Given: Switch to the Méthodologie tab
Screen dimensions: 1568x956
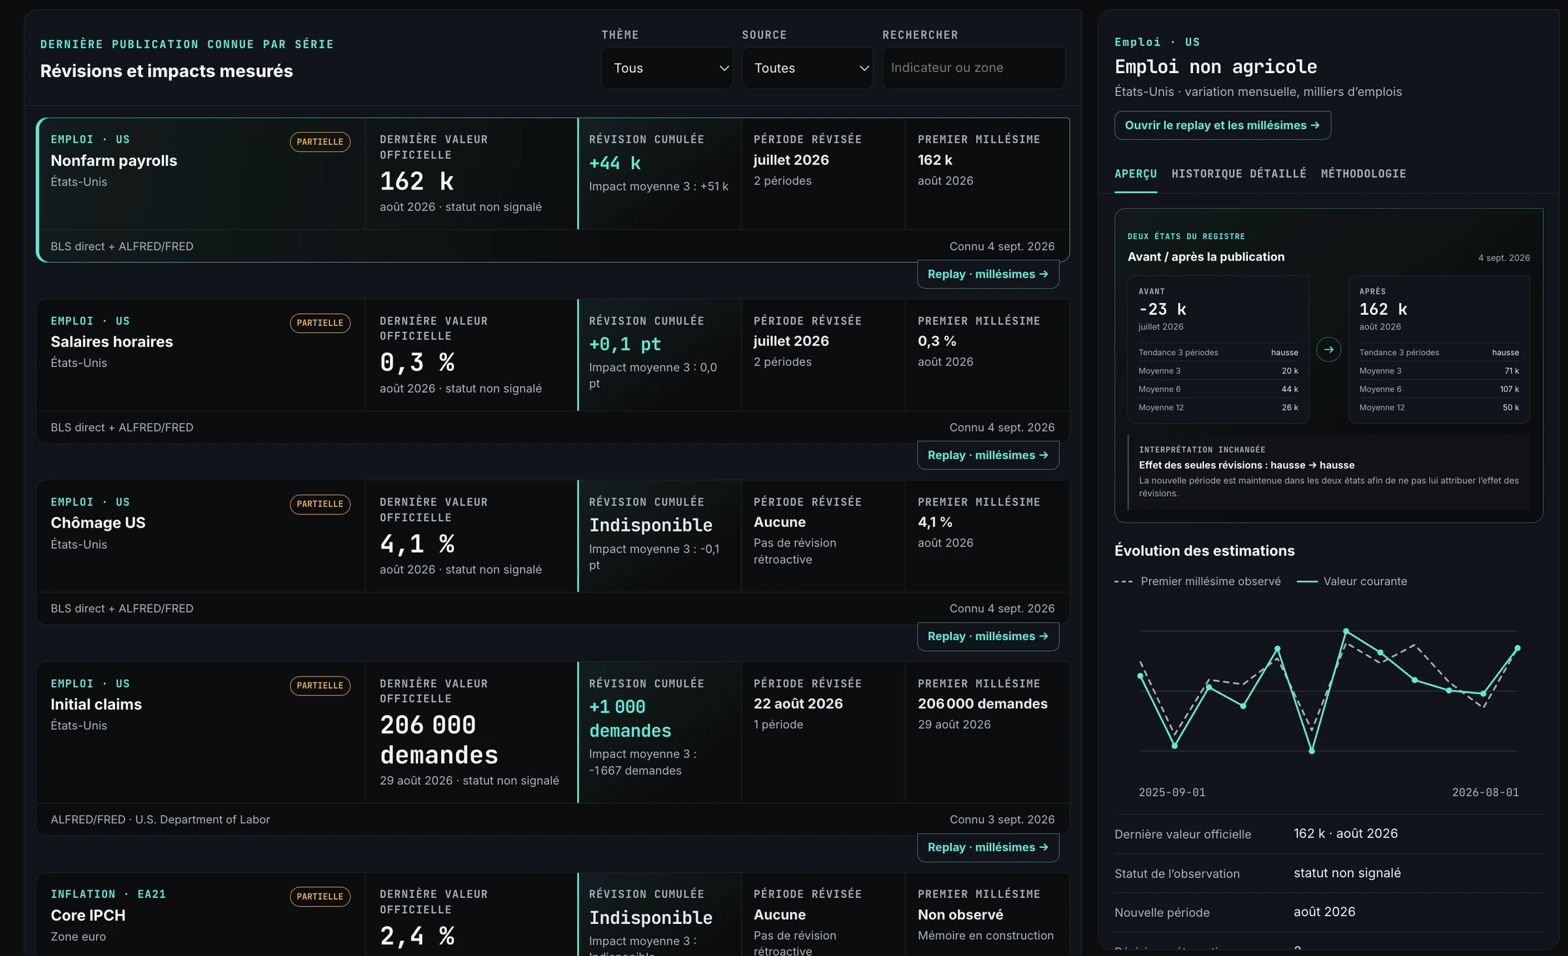Looking at the screenshot, I should pos(1364,174).
